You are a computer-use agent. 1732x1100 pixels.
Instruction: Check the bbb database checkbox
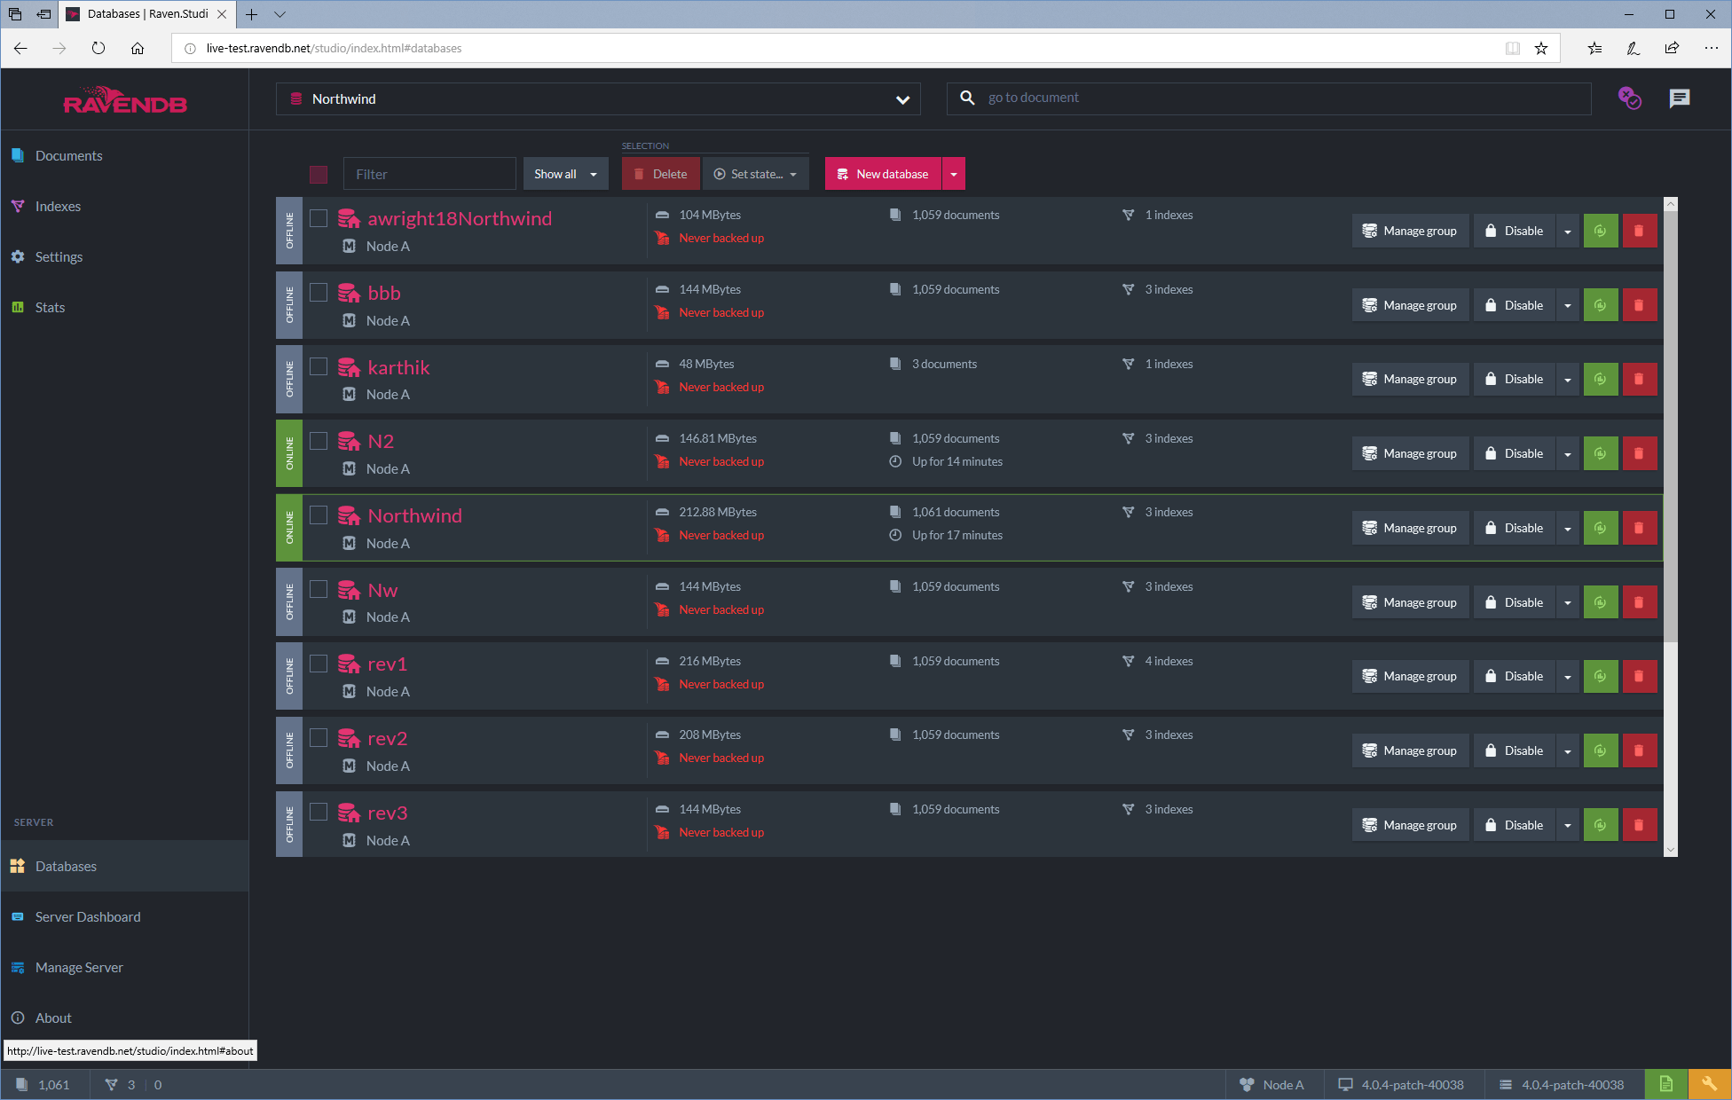(319, 293)
